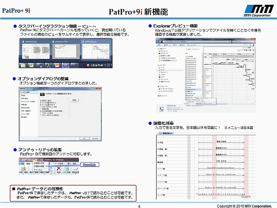Click the Gantt chart in Explorer preview pane
The width and height of the screenshot is (277, 208).
[229, 75]
